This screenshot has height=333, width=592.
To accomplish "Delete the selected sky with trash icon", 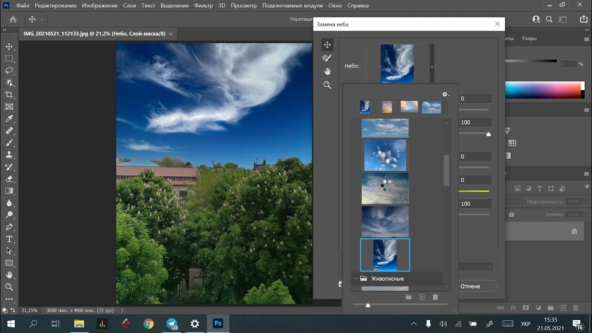I will [x=435, y=297].
